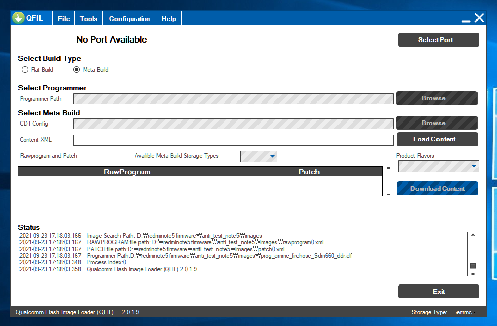This screenshot has width=497, height=326.
Task: Click the Select Port button
Action: click(439, 40)
